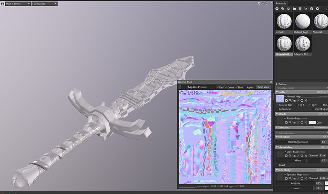Screen dimensions: 328x194
Task: Click the round export icon in Materials toolbar
Action: click(x=311, y=9)
